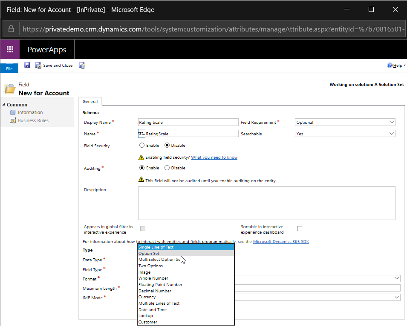The width and height of the screenshot is (407, 326).
Task: Select Disable radio for Auditing
Action: pos(167,168)
